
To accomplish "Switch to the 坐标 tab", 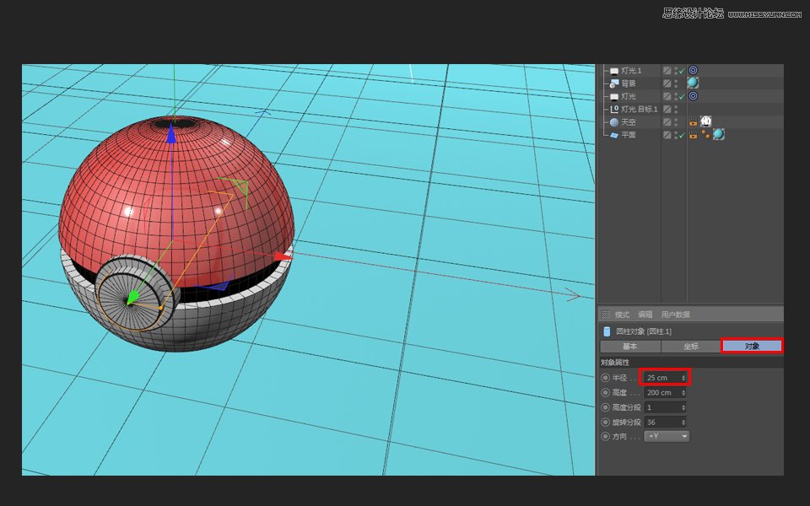I will coord(691,346).
